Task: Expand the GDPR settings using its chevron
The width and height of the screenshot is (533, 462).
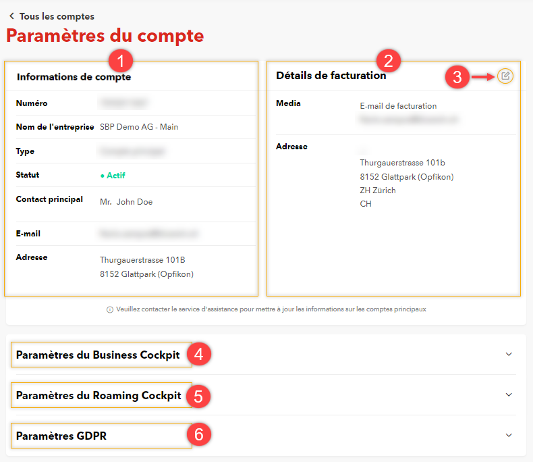Action: click(509, 435)
